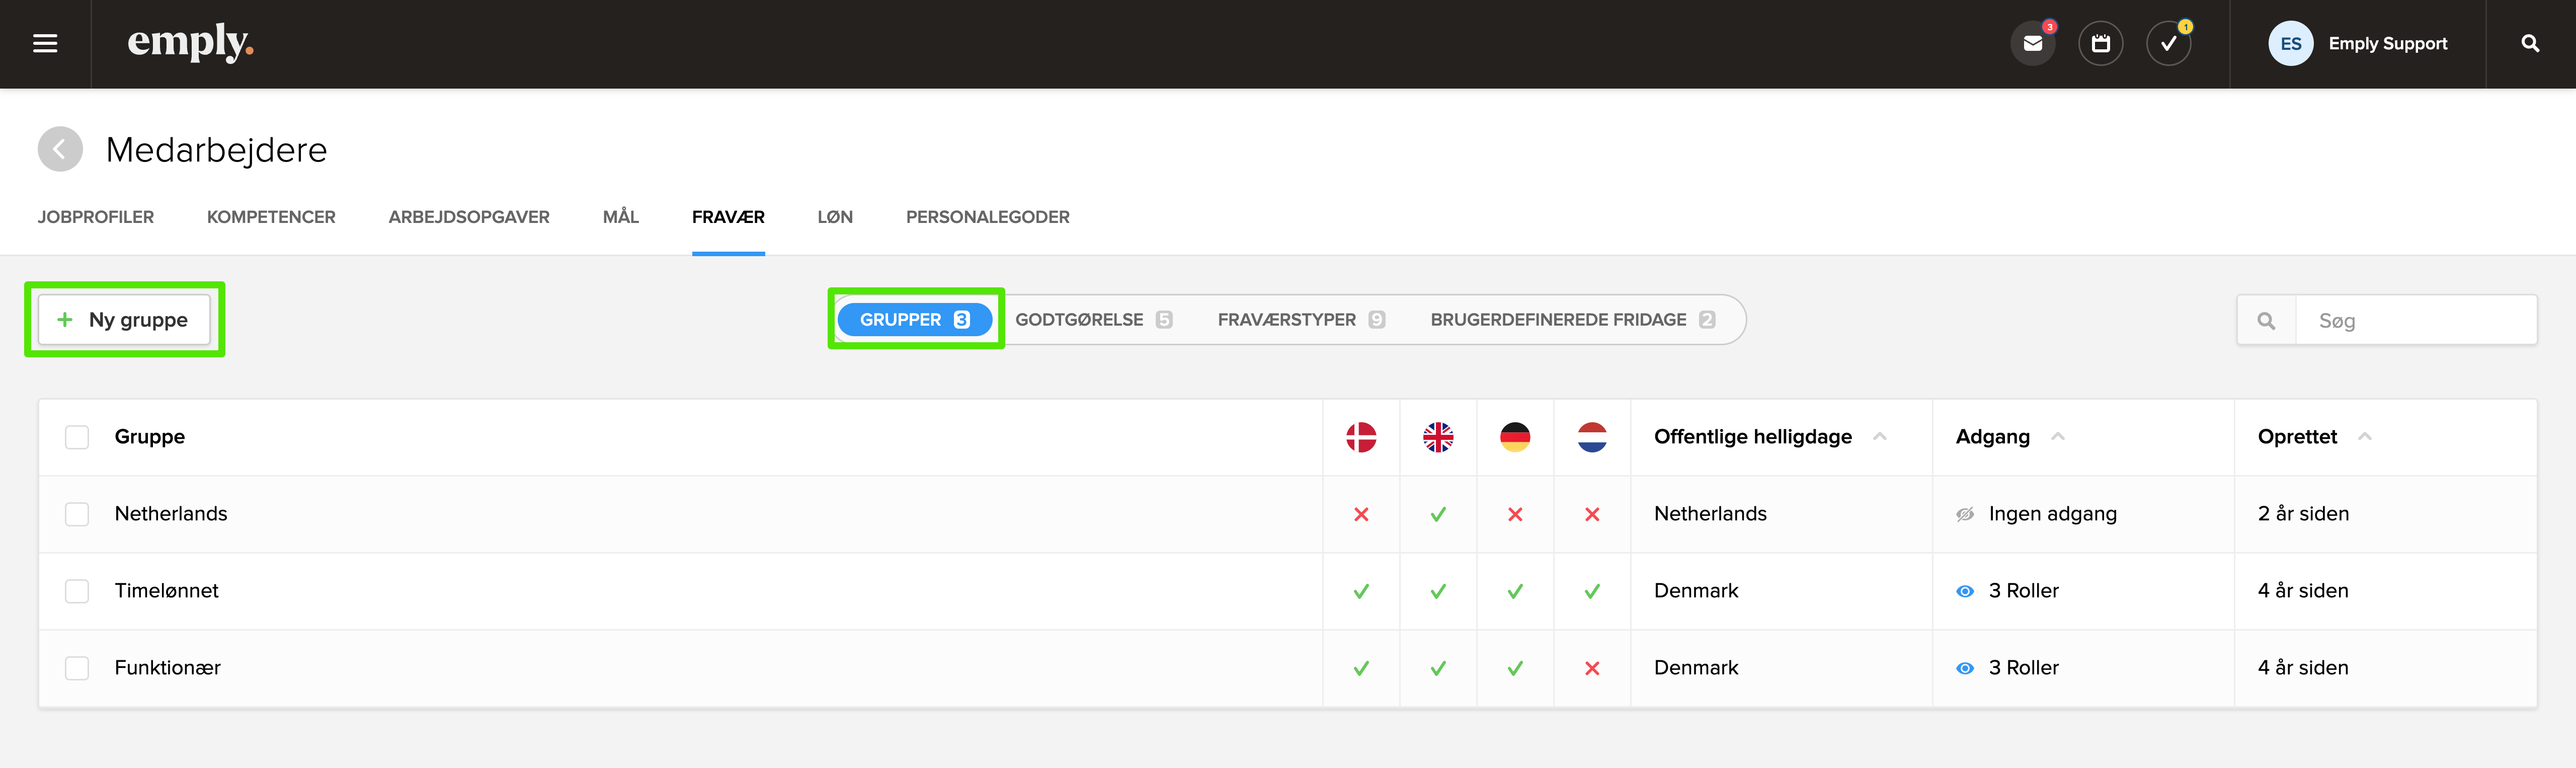Tick the Timelønnet row checkbox
Viewport: 2576px width, 768px height.
[77, 591]
